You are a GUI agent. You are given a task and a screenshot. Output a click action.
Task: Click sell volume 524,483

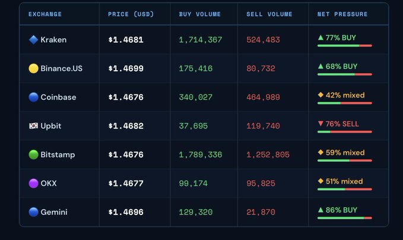pyautogui.click(x=263, y=40)
